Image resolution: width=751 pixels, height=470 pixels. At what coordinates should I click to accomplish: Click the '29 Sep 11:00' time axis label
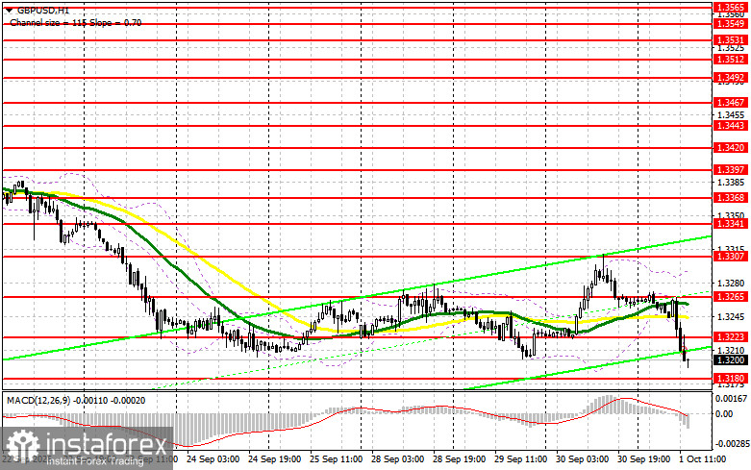tap(520, 459)
